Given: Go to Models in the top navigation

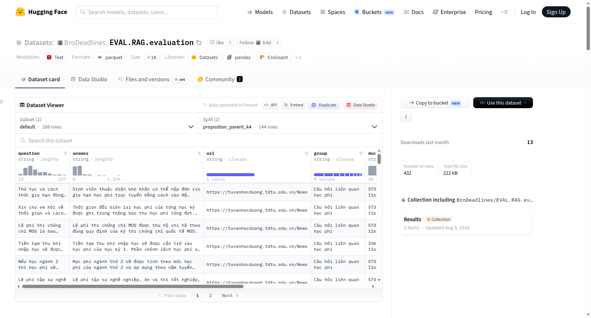Looking at the screenshot, I should click(260, 12).
